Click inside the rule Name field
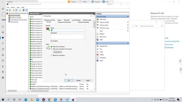This screenshot has height=102, width=182. pos(68,30)
